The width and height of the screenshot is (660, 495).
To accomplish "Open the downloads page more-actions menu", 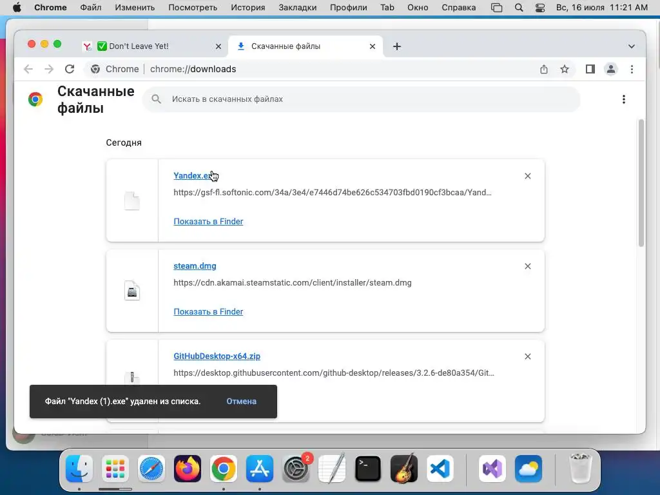I will pos(624,99).
